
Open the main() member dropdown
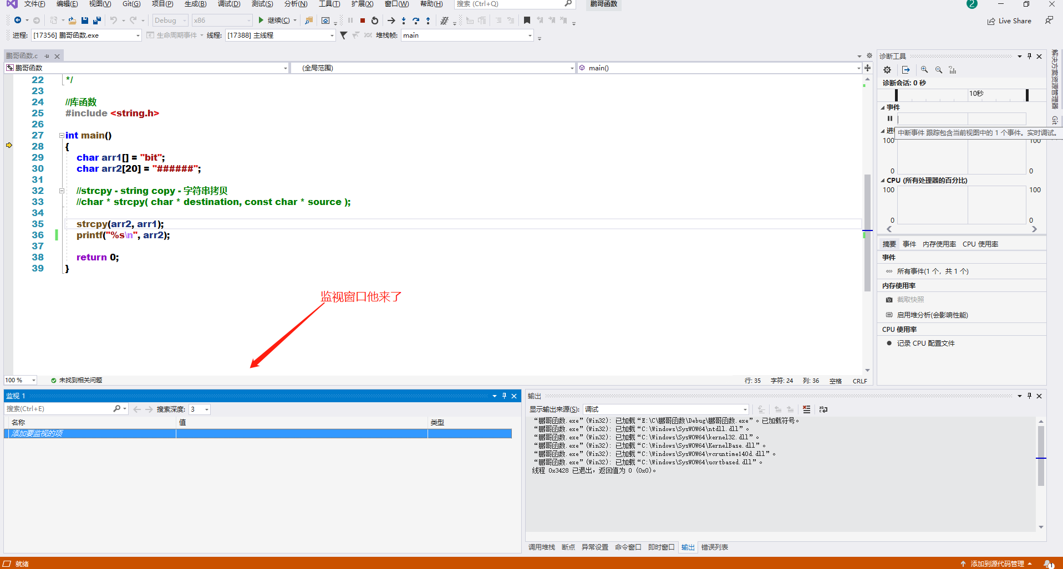[720, 68]
